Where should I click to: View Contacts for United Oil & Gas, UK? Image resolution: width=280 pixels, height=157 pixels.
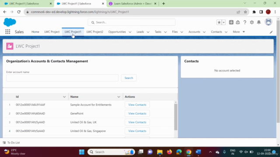click(x=137, y=122)
